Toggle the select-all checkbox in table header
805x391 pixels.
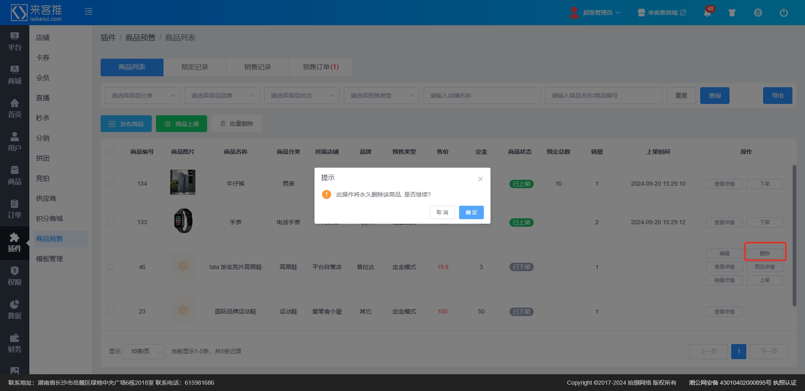coord(111,152)
